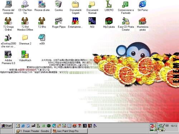Click the red helmet quick launch icon

tap(79, 126)
